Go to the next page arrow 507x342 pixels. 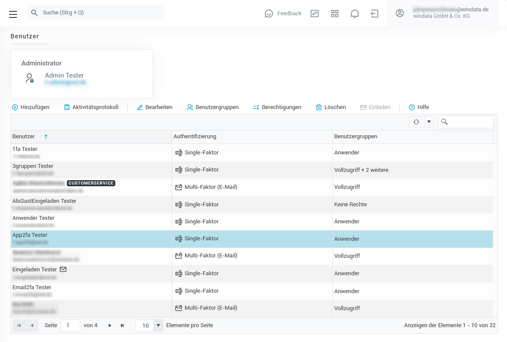point(110,325)
